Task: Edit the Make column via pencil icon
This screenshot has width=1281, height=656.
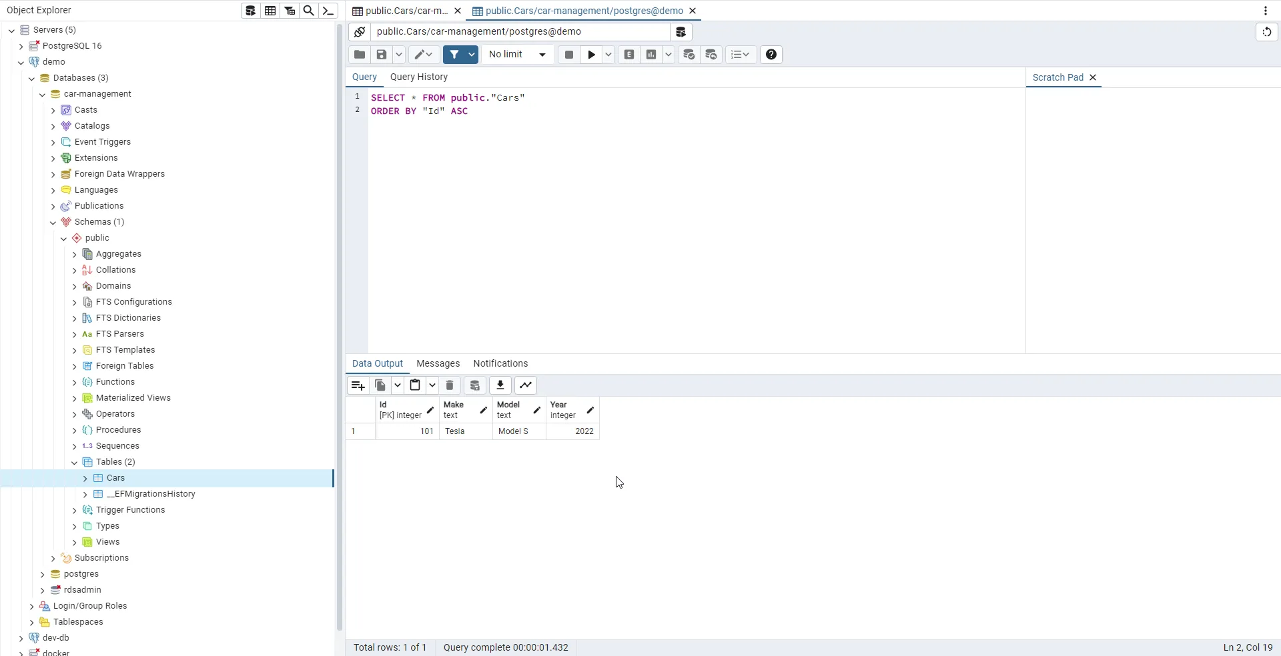Action: [483, 410]
